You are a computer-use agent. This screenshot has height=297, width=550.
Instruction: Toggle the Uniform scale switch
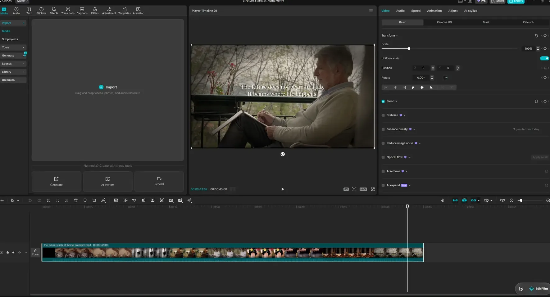[x=544, y=58]
